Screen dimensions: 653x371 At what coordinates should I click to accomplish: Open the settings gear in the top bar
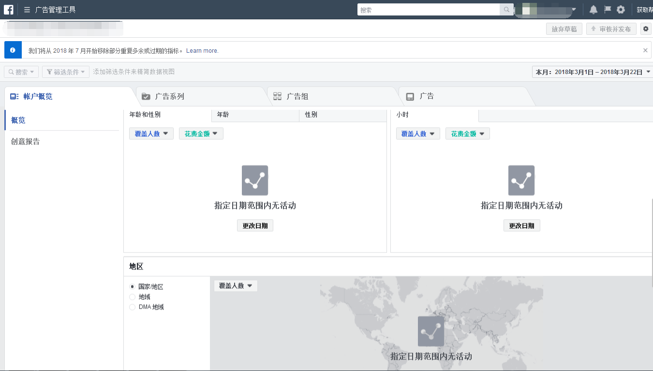pos(621,9)
